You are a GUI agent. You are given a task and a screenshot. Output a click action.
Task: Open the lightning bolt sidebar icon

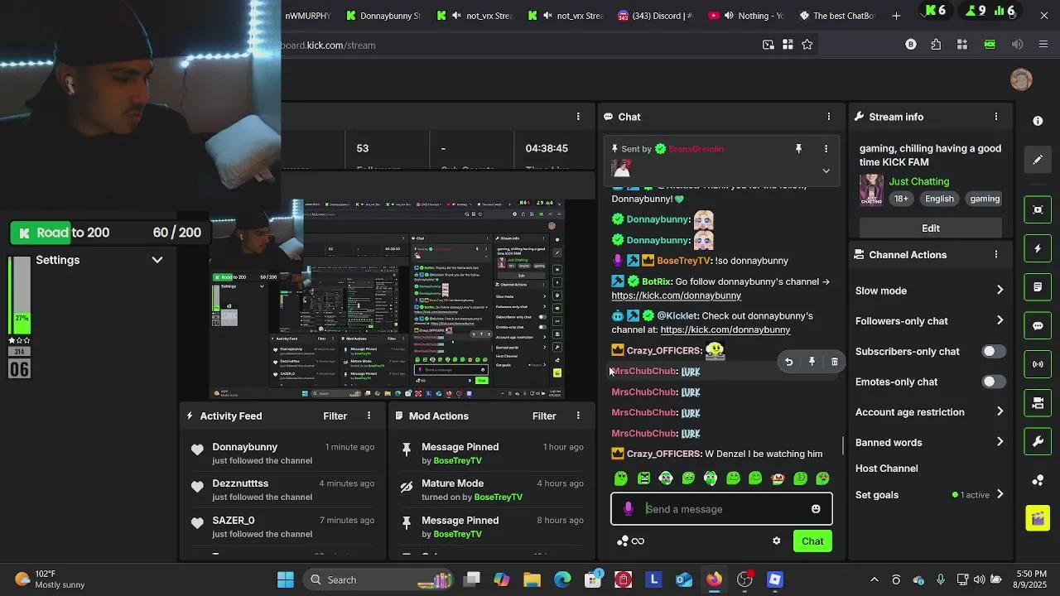tap(1038, 248)
